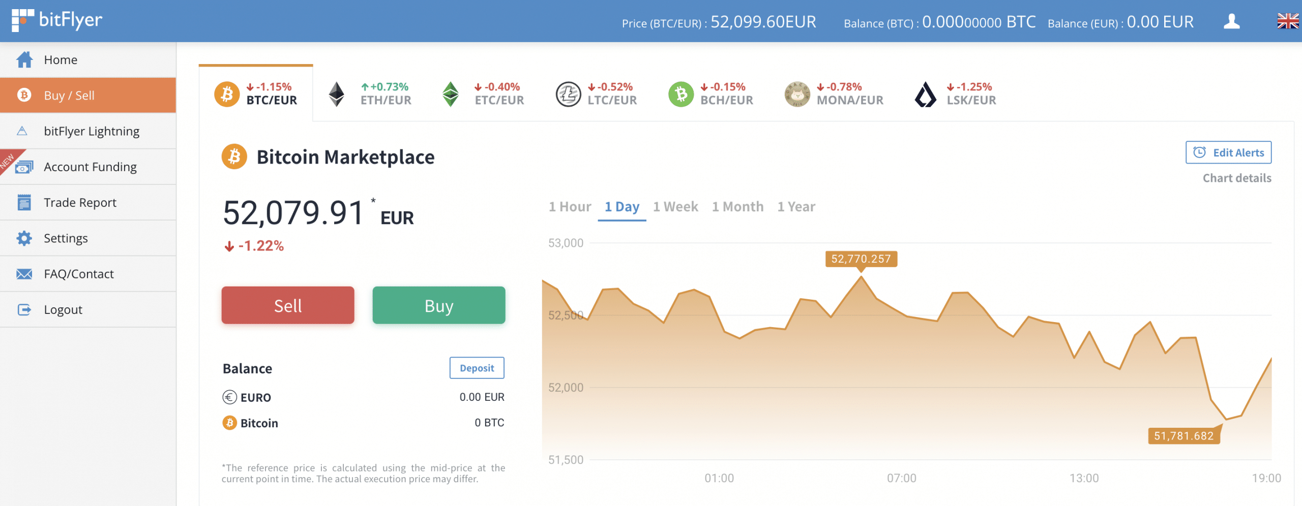Click the FAQ/Contact envelope icon
1302x506 pixels.
point(24,274)
